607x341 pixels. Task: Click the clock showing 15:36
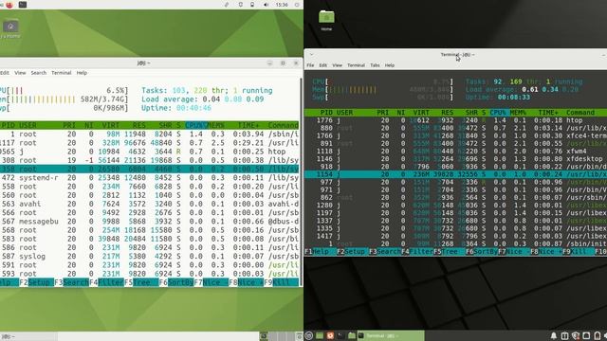[282, 5]
